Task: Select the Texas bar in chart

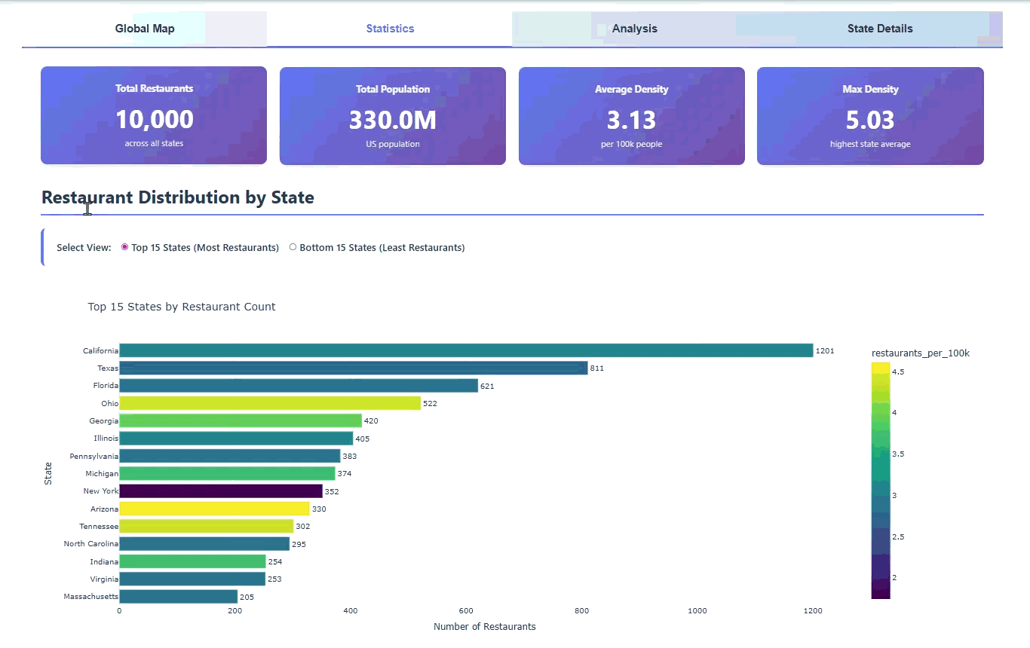Action: 353,368
